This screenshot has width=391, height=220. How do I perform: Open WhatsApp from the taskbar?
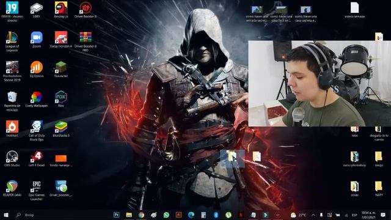pyautogui.click(x=166, y=215)
